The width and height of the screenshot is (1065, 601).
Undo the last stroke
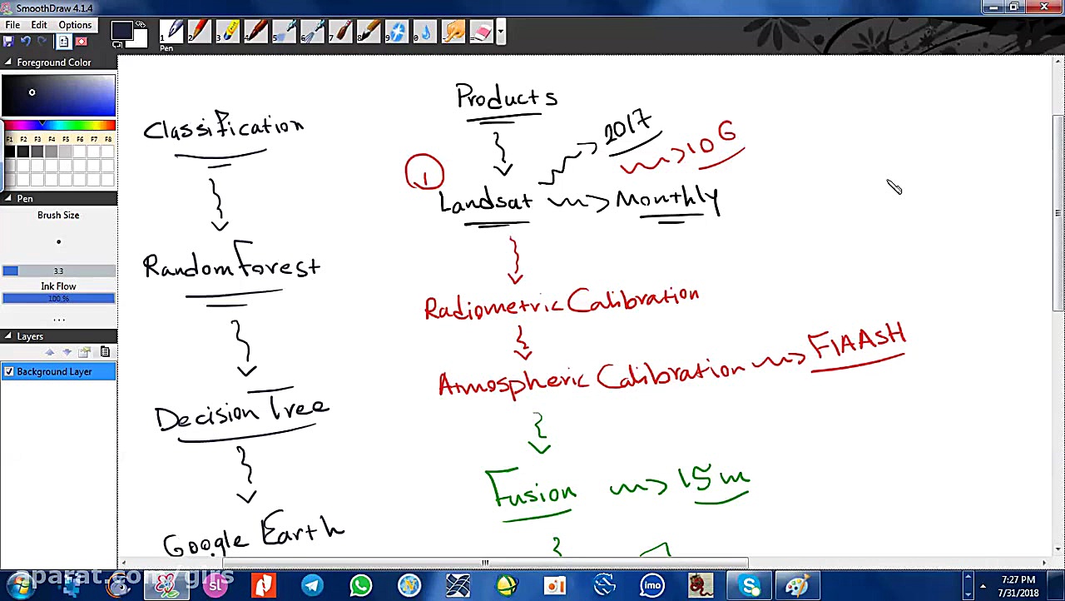[25, 42]
